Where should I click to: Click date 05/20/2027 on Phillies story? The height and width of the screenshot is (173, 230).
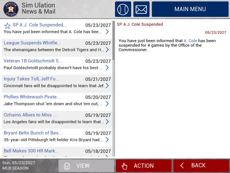tap(98, 97)
